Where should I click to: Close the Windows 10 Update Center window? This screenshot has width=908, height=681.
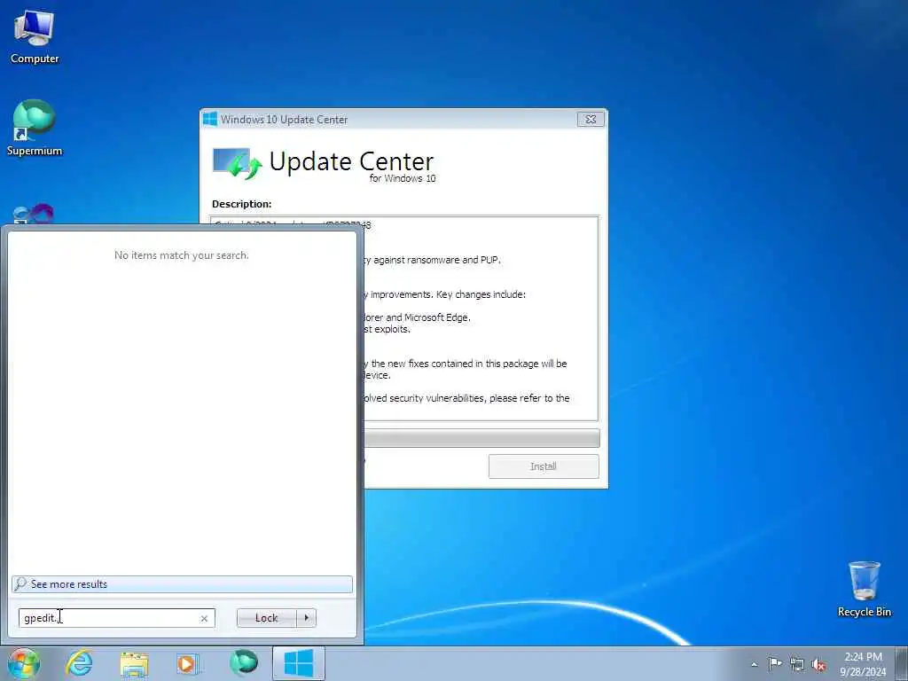[x=591, y=120]
